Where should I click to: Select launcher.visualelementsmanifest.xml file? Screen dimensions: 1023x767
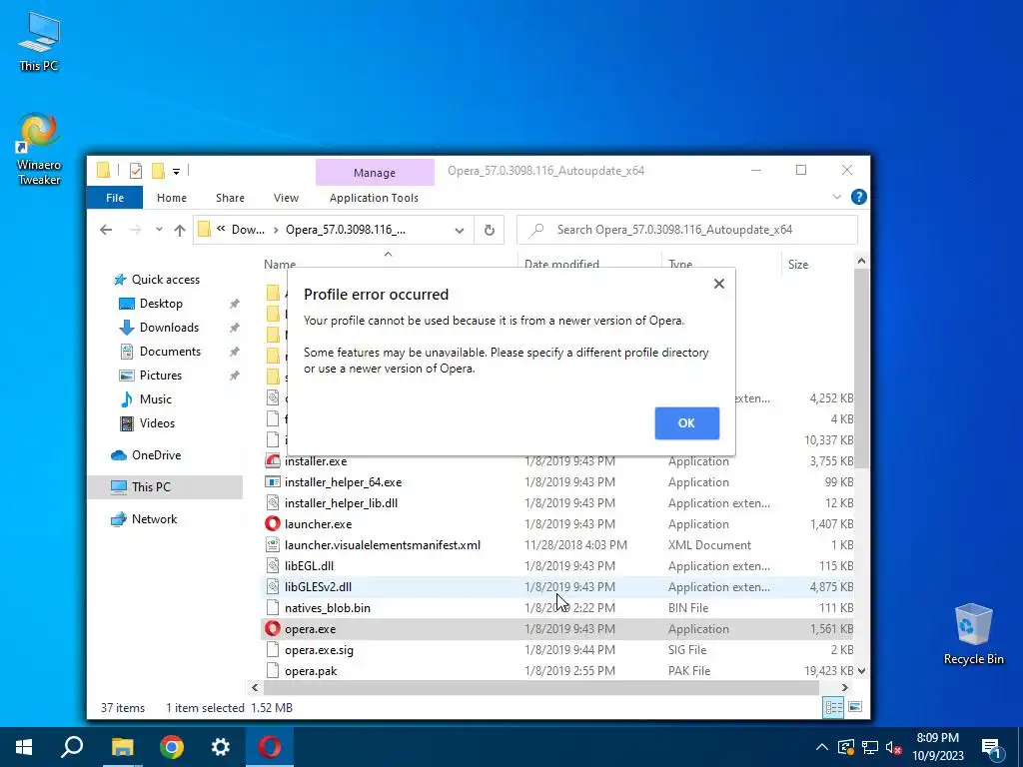coord(557,544)
